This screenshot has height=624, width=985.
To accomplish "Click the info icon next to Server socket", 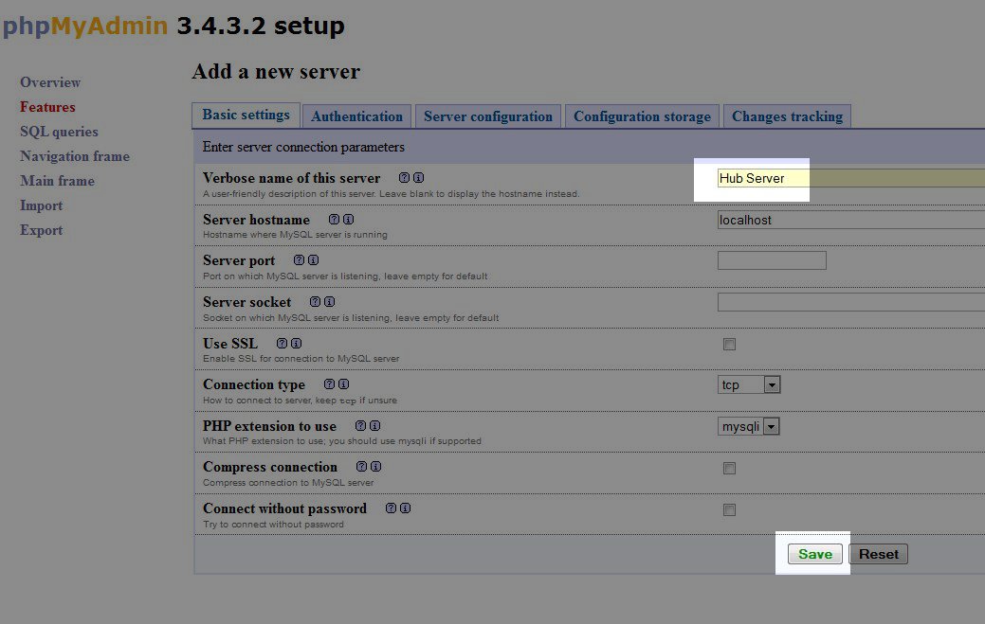I will coord(329,302).
